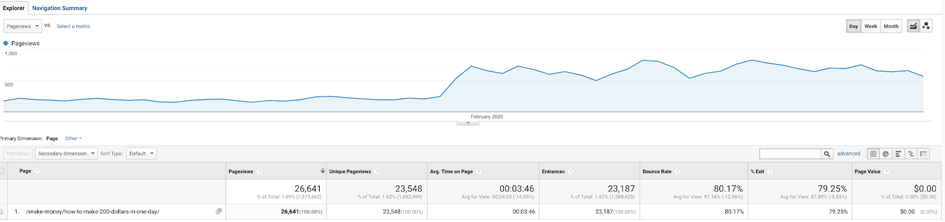The height and width of the screenshot is (222, 945).
Task: Toggle the select-all checkbox in table header
Action: point(1,171)
